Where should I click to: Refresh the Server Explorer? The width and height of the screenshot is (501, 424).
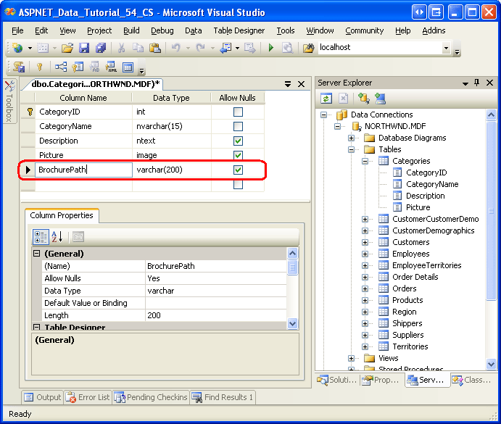click(x=326, y=99)
